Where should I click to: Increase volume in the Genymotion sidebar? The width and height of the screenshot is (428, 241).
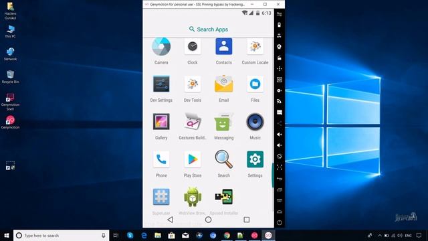(280, 135)
